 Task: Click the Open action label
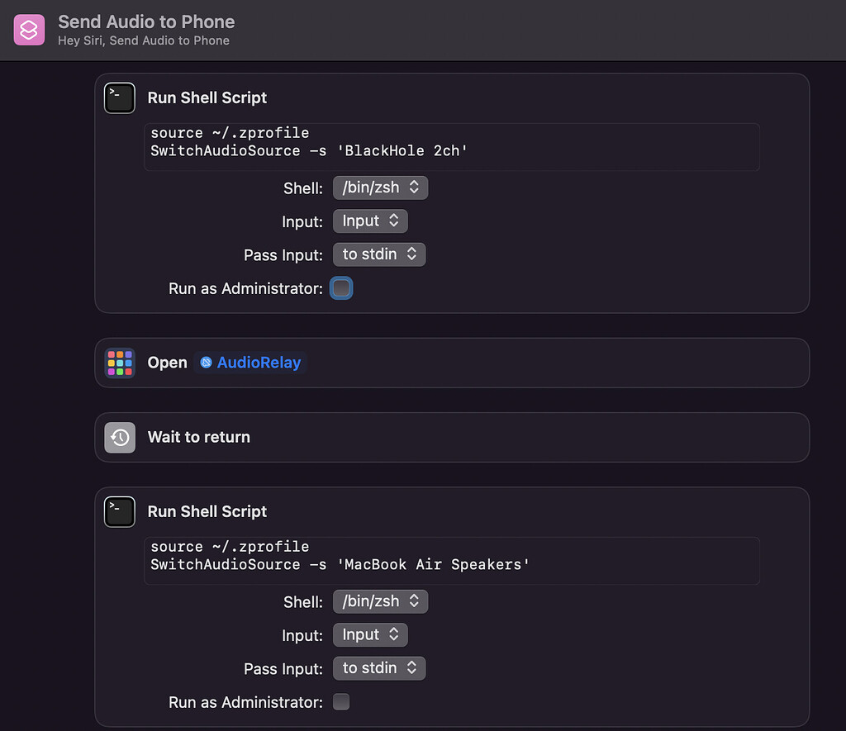coord(167,362)
